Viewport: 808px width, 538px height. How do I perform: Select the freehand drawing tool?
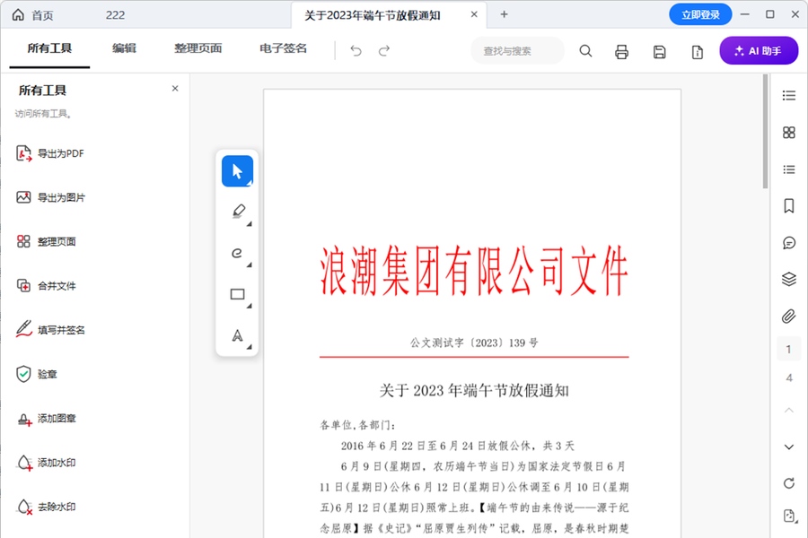(237, 253)
